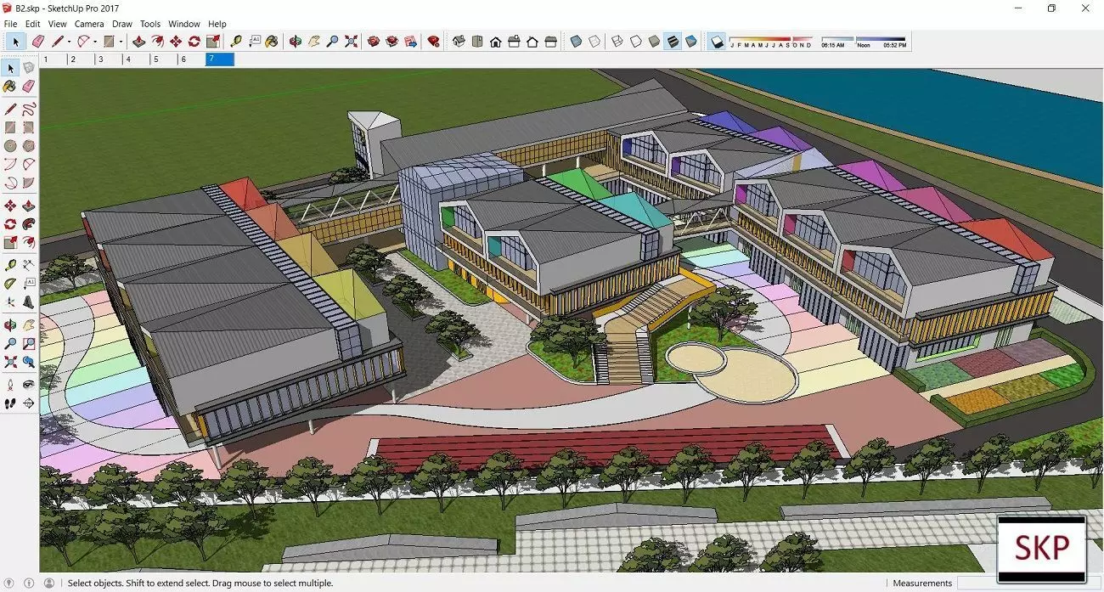The height and width of the screenshot is (592, 1104).
Task: Open the Extension Manager ruby icon
Action: coord(433,41)
